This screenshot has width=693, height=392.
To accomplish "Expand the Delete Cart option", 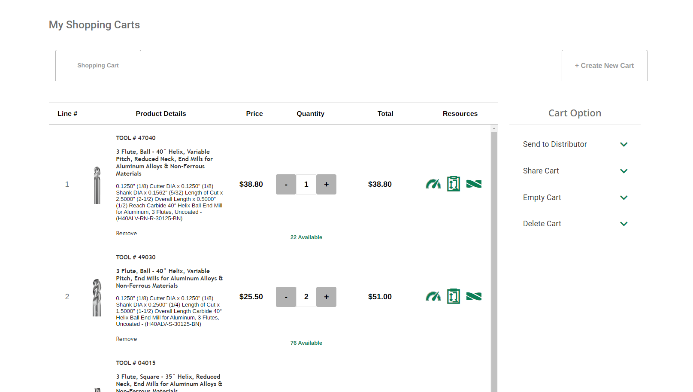I will tap(623, 224).
